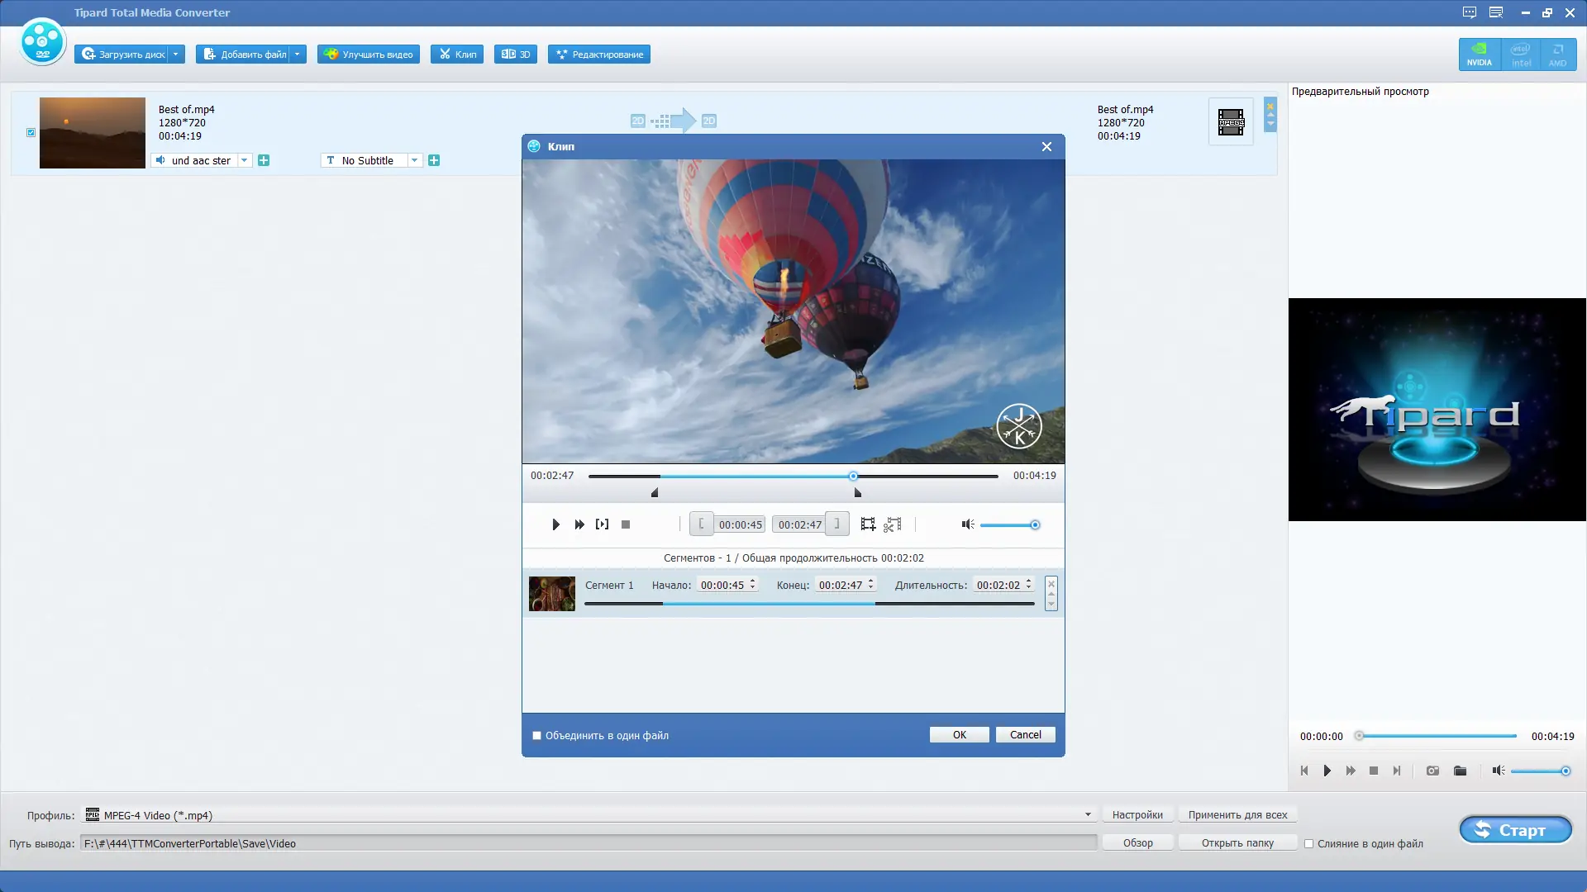Click the Улучшить видео toolbar button
The image size is (1587, 892).
369,55
